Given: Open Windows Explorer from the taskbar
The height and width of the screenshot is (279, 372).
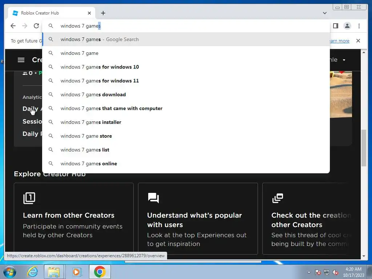Looking at the screenshot, I should click(x=54, y=272).
